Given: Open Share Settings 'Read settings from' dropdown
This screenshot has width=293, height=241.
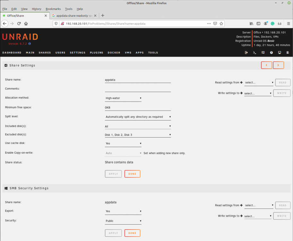Looking at the screenshot, I should tap(259, 83).
